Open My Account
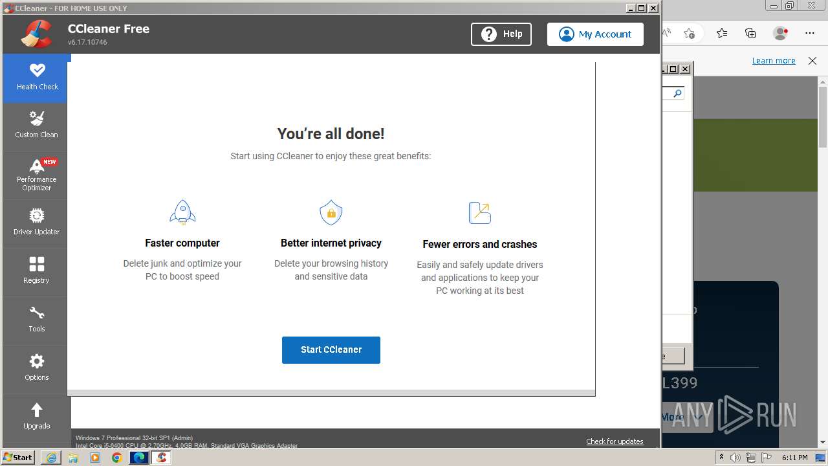Viewport: 828px width, 466px height. pos(595,34)
